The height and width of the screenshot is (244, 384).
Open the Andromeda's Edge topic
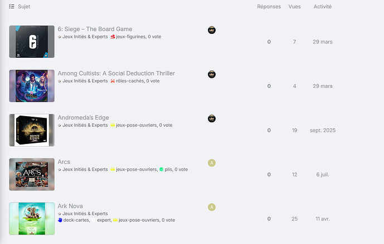tap(83, 117)
